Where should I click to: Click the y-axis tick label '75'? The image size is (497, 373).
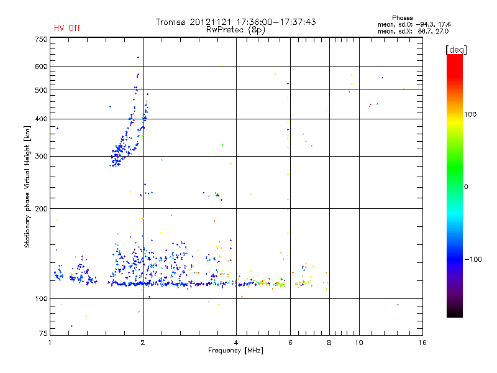click(43, 333)
